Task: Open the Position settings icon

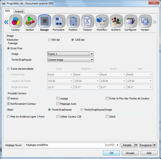Action: 73,21
